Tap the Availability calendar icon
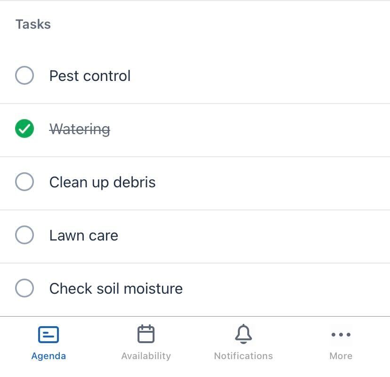Image resolution: width=390 pixels, height=377 pixels. 146,334
